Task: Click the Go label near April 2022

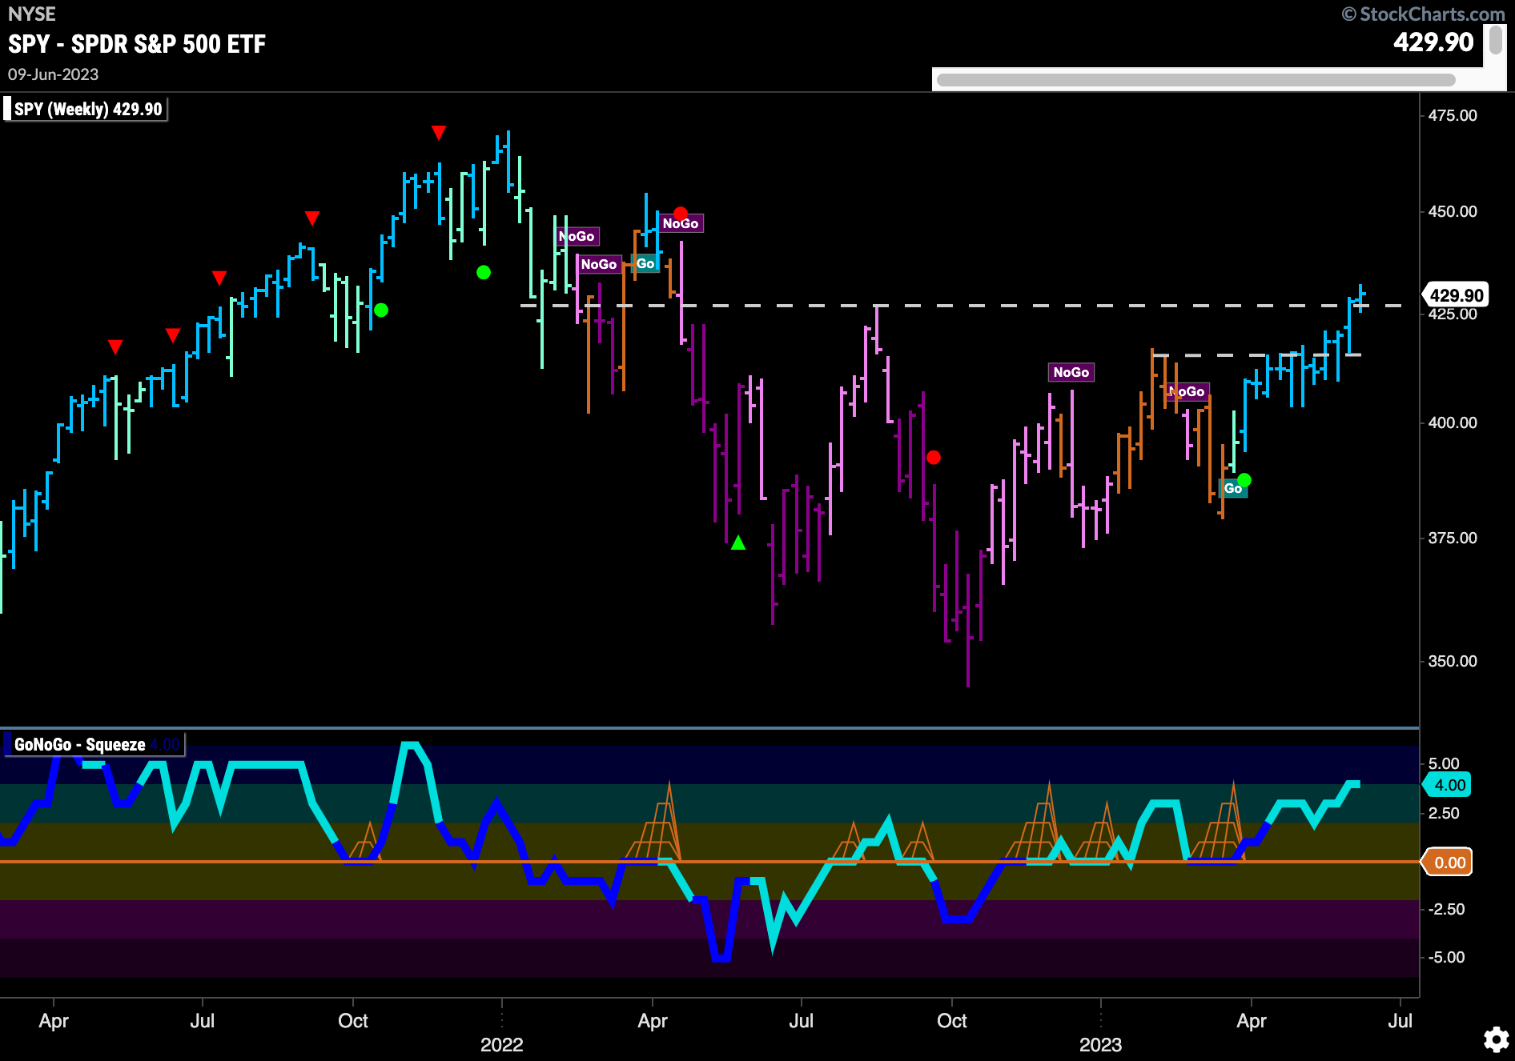Action: tap(645, 263)
